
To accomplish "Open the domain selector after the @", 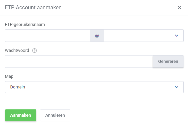I will [144, 36].
